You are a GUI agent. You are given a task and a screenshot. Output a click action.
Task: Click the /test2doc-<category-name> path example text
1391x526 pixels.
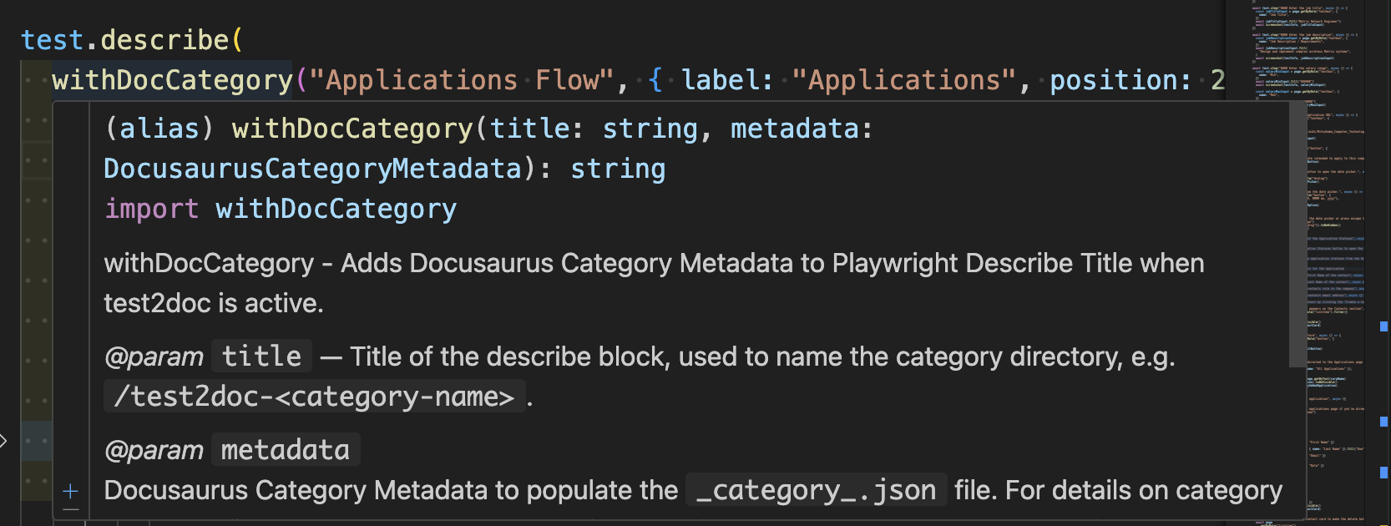(x=313, y=396)
